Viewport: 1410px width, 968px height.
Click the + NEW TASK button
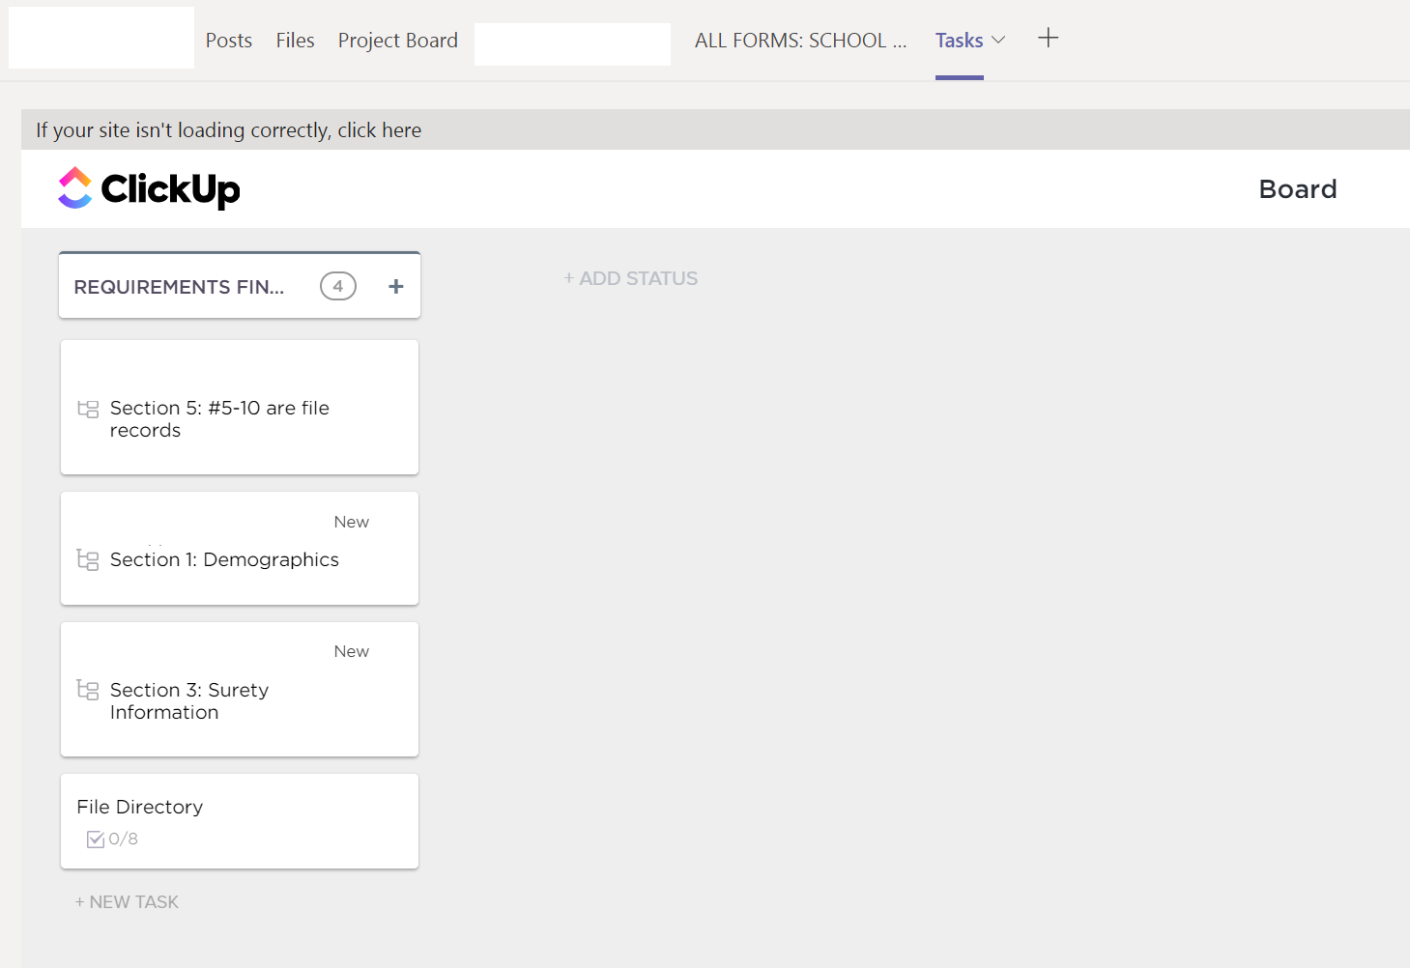pos(127,901)
